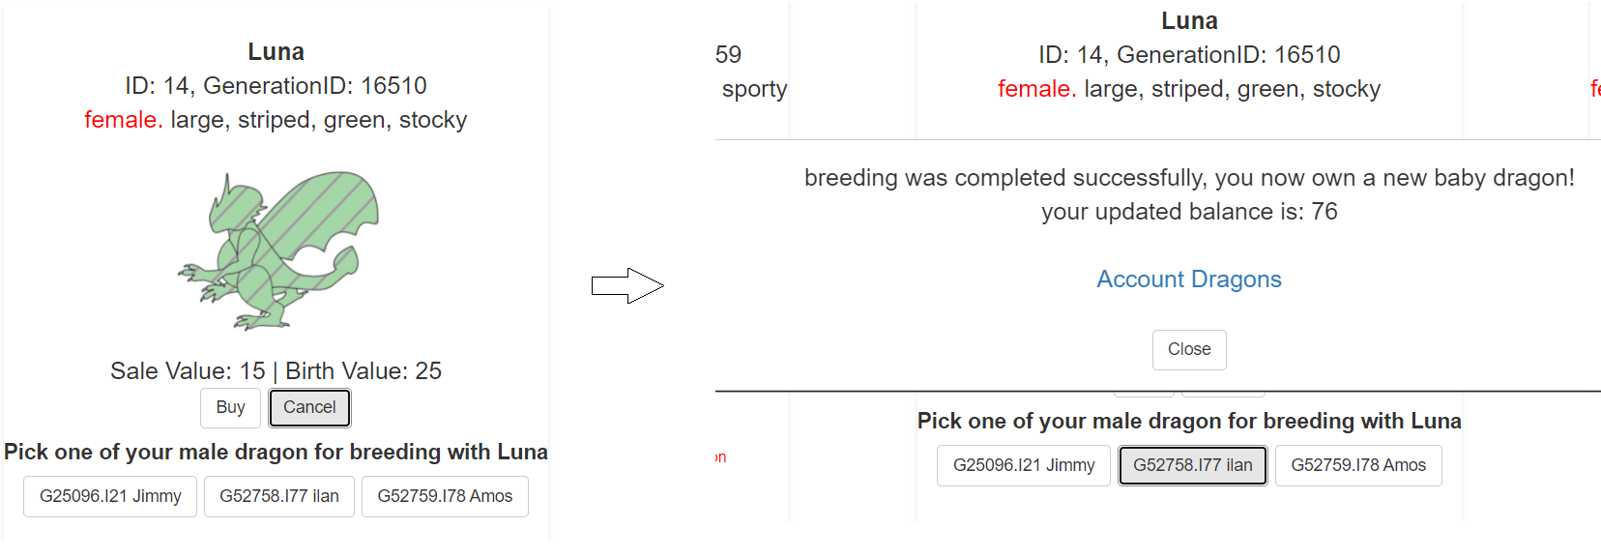Screen dimensions: 1601x558
Task: Pick G52759.I78 Amos in the left panel
Action: [445, 497]
